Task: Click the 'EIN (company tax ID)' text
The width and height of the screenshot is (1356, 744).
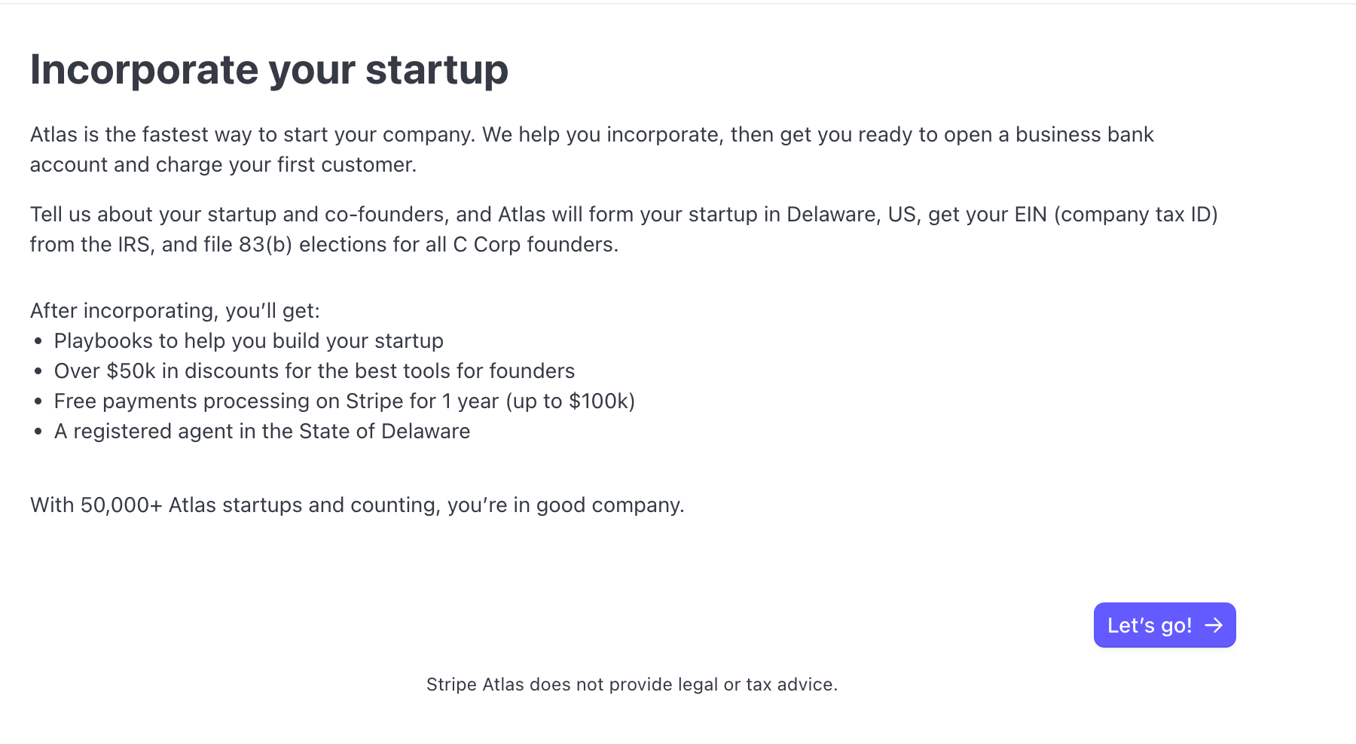Action: pos(1116,215)
